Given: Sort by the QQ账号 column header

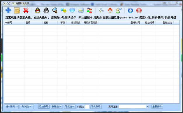Looking at the screenshot, I should pyautogui.click(x=14, y=22).
